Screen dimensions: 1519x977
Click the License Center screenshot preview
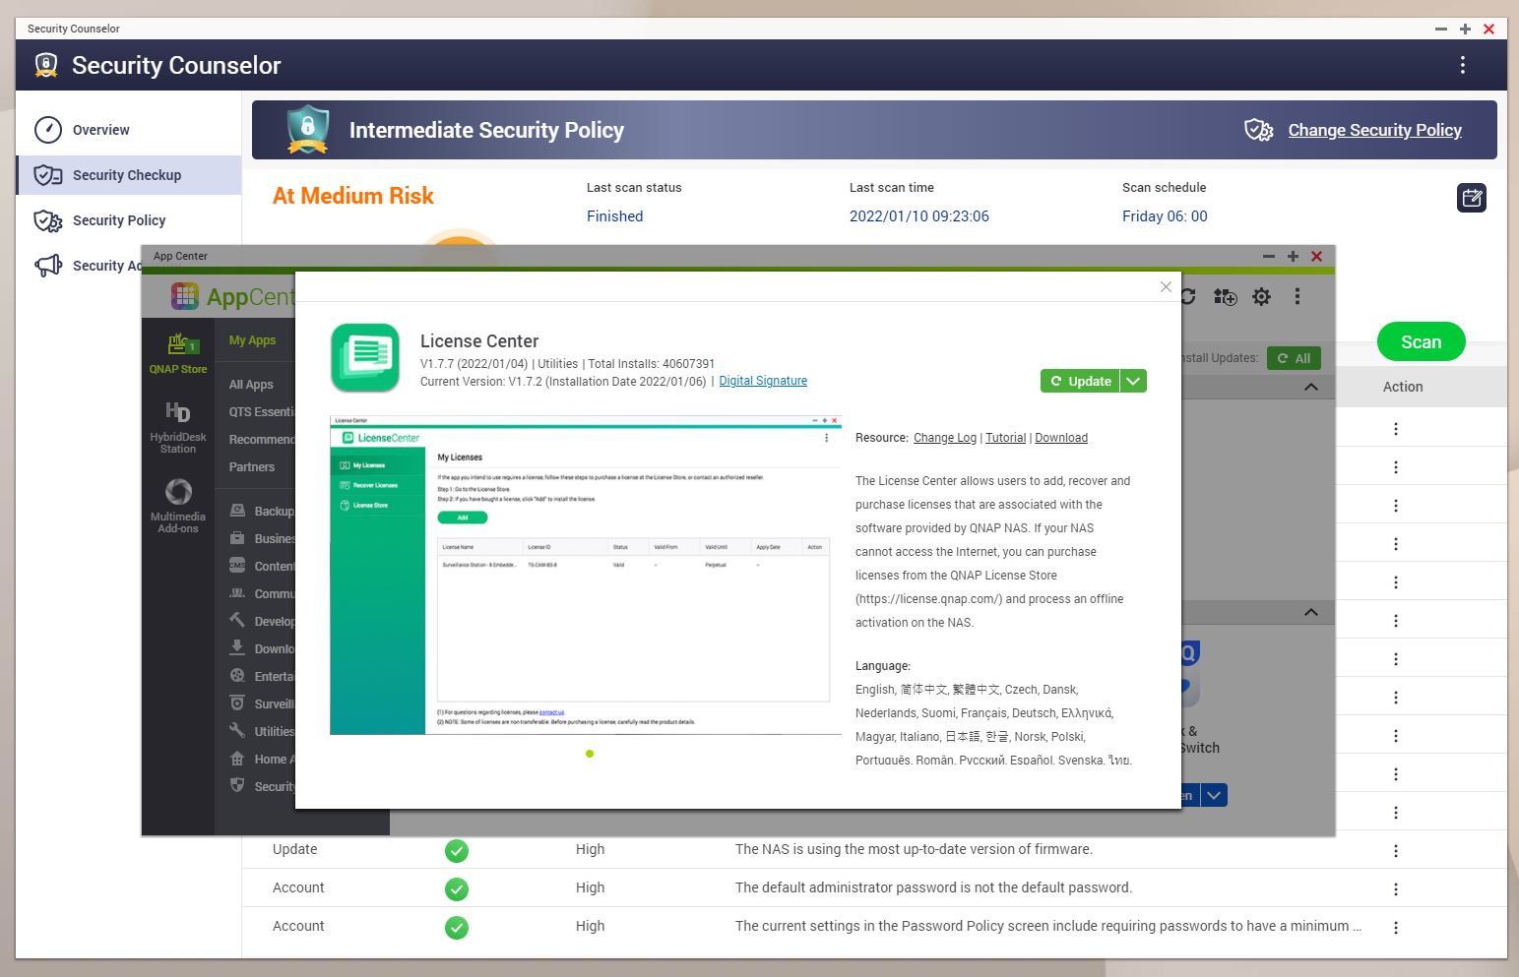tap(586, 576)
